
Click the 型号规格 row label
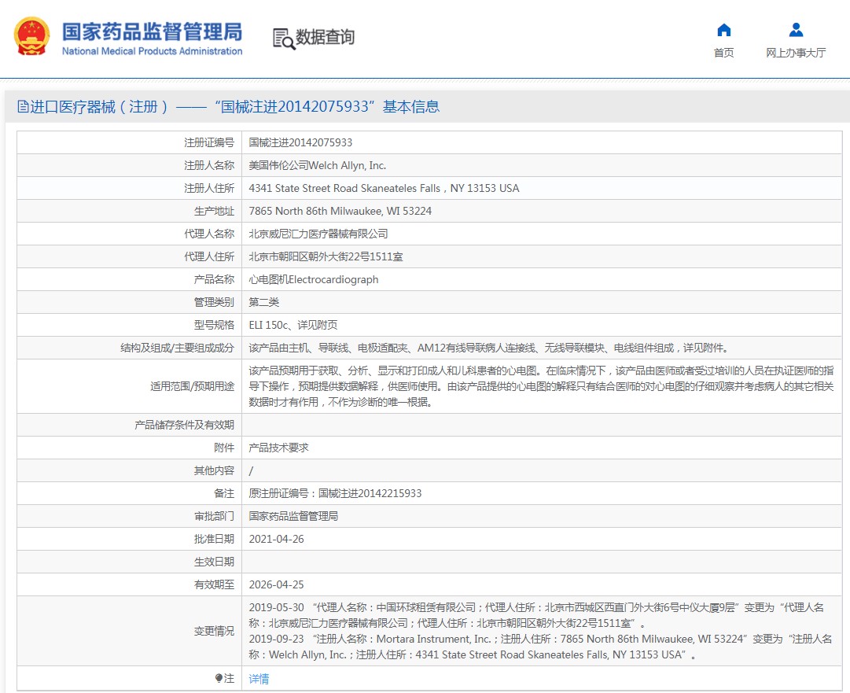[214, 325]
